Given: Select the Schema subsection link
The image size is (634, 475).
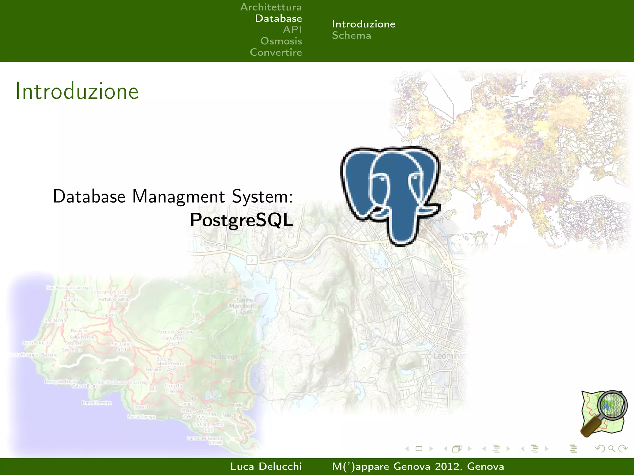Looking at the screenshot, I should (x=351, y=35).
